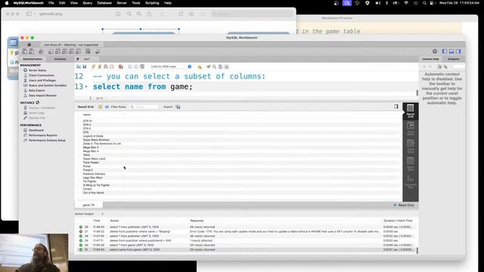Select the Form Editor side panel icon
This screenshot has width=484, height=272.
(410, 128)
